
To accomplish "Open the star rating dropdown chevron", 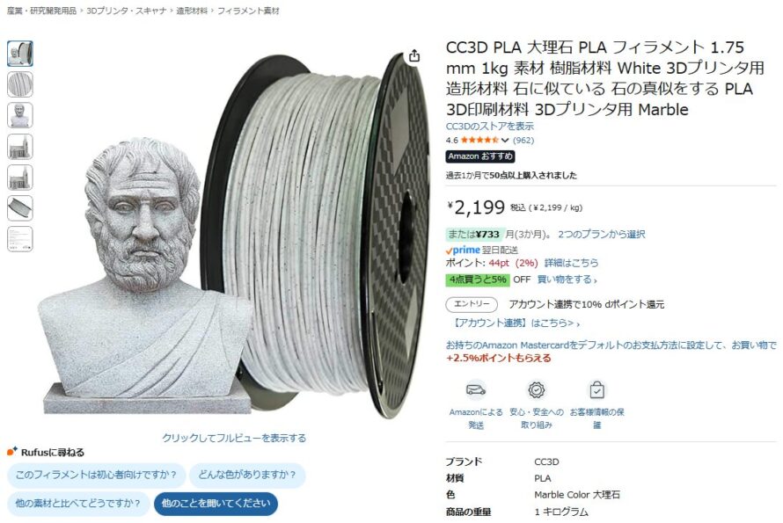I will (x=505, y=141).
